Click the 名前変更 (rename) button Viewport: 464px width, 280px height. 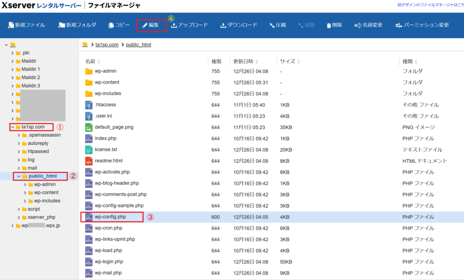(x=368, y=25)
